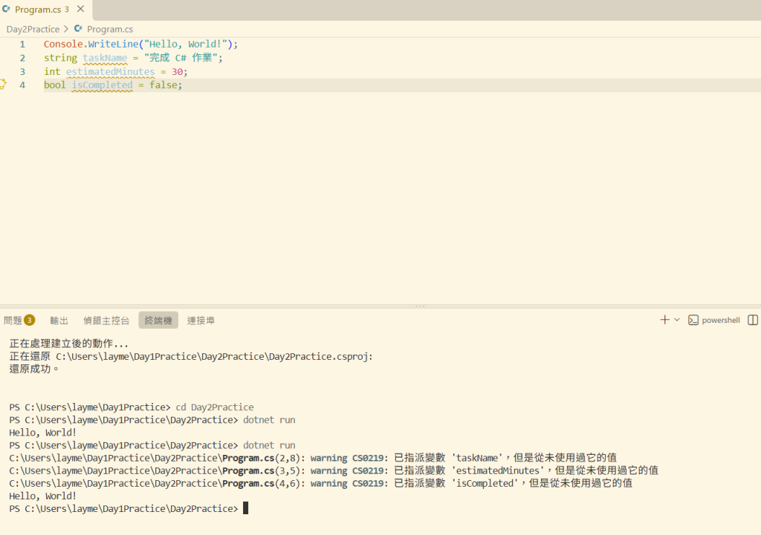Open the 輸出 output tab
Image resolution: width=761 pixels, height=535 pixels.
pos(59,321)
